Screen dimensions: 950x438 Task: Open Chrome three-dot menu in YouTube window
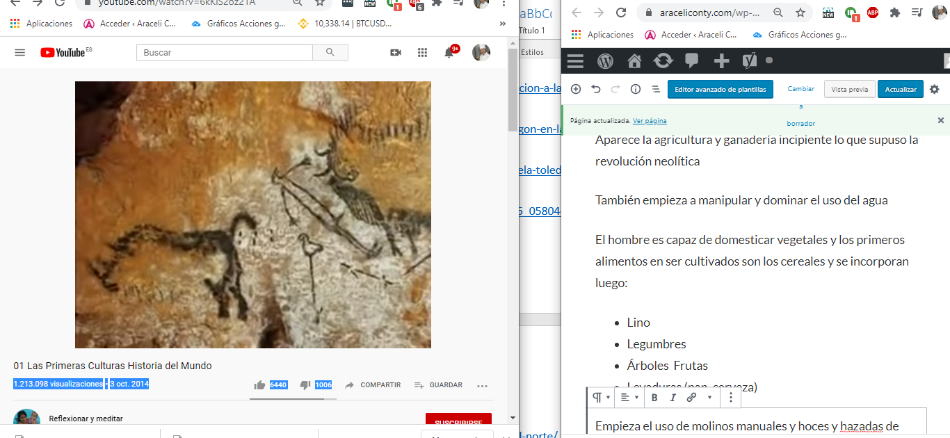click(x=504, y=3)
